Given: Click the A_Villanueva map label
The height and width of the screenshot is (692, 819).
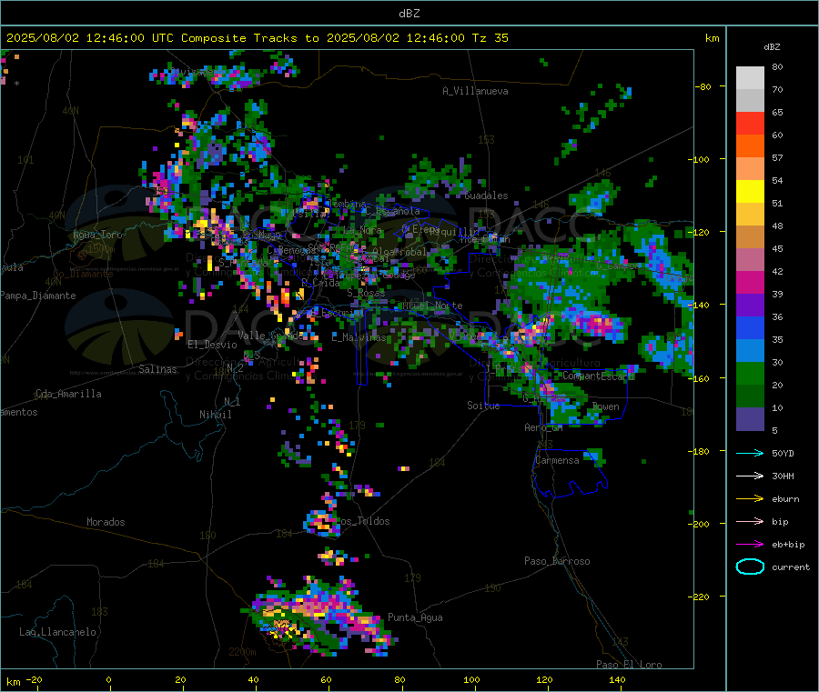Looking at the screenshot, I should pyautogui.click(x=475, y=91).
